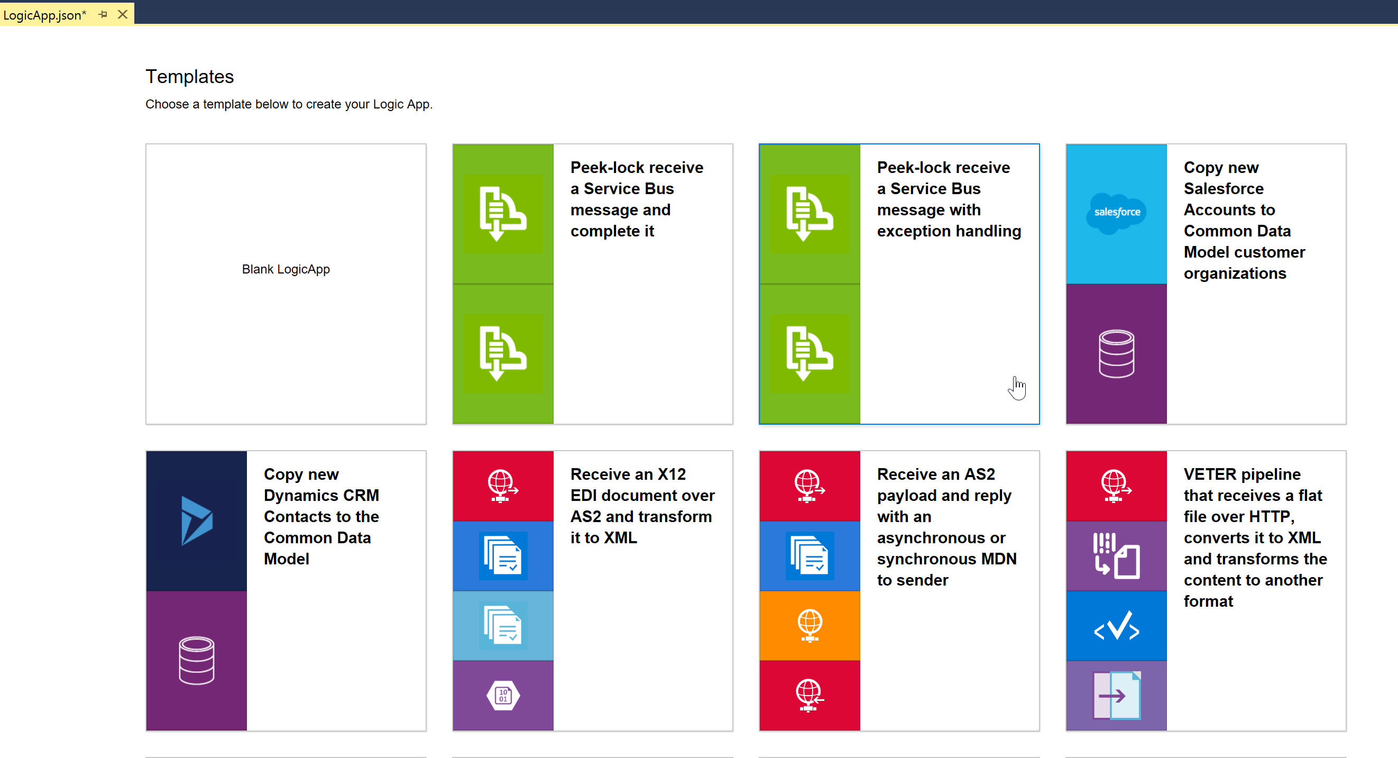1398x758 pixels.
Task: Choose 'VETER pipeline that receives a flat file' title
Action: pyautogui.click(x=1255, y=537)
